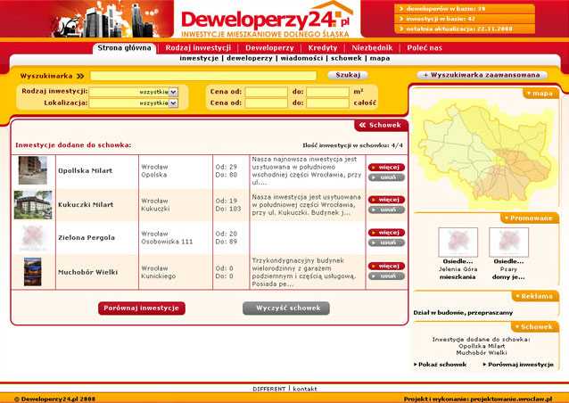Collapse the Reklama panel
This screenshot has height=403, width=569.
(535, 296)
